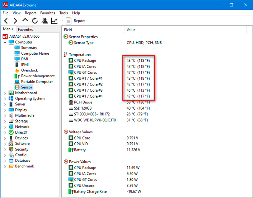
Task: Expand the DirectX tree node
Action: click(5, 133)
